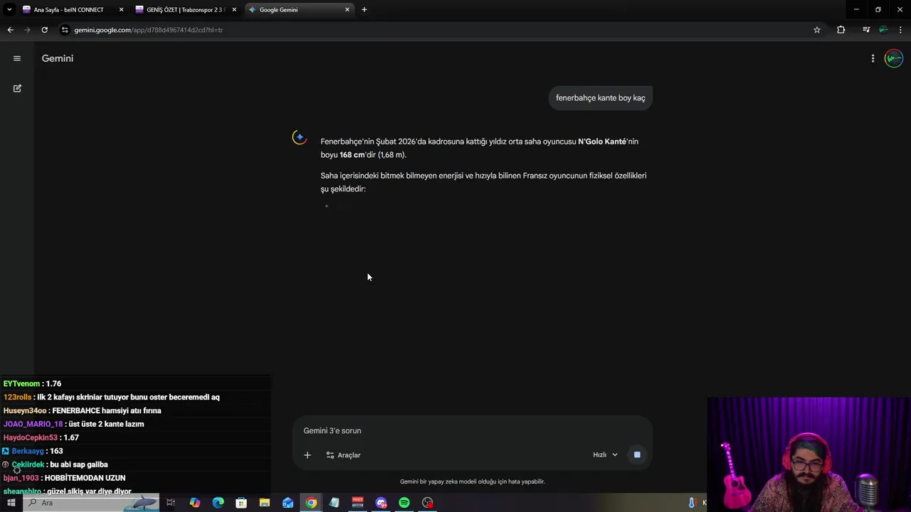The width and height of the screenshot is (911, 512).
Task: Open the Chrome three-dot menu
Action: (x=901, y=30)
